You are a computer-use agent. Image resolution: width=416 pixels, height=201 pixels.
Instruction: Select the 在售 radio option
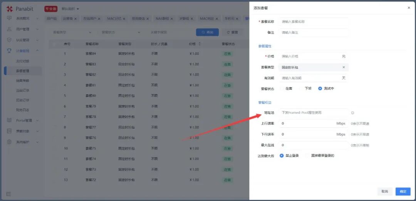(x=282, y=88)
